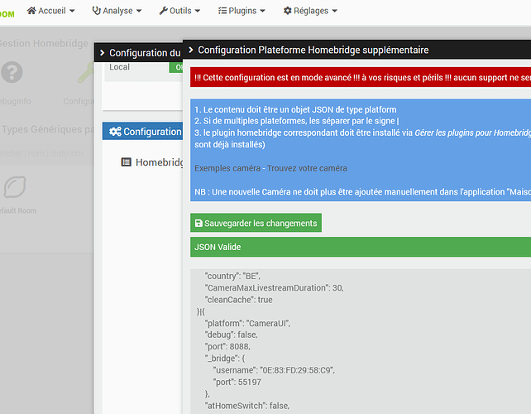Click the "_bridge": { line

(x=225, y=358)
